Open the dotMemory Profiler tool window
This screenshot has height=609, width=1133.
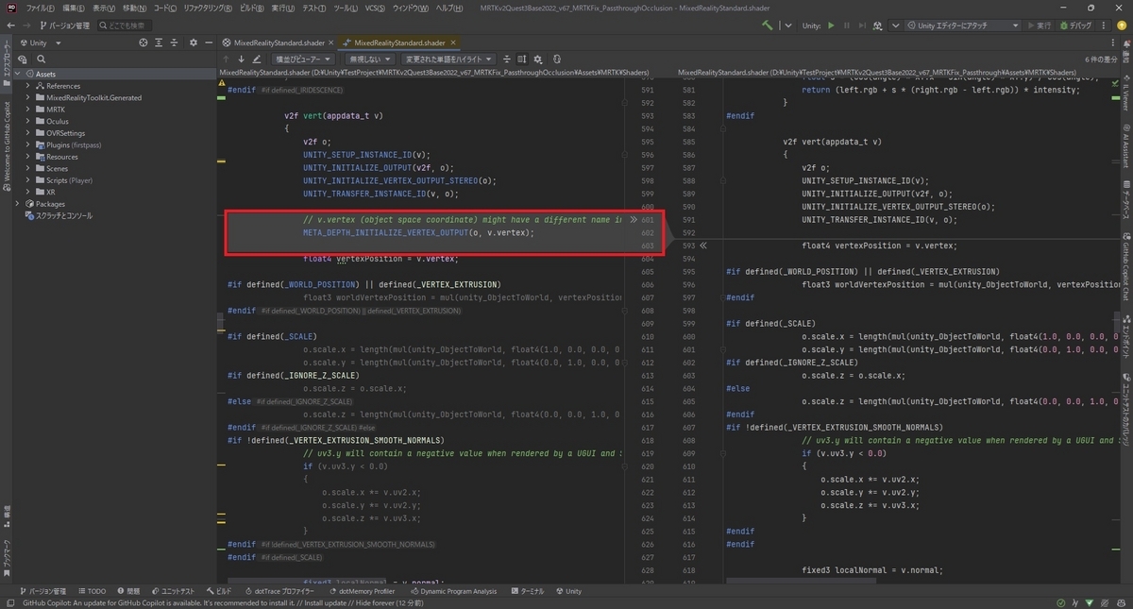coord(362,591)
